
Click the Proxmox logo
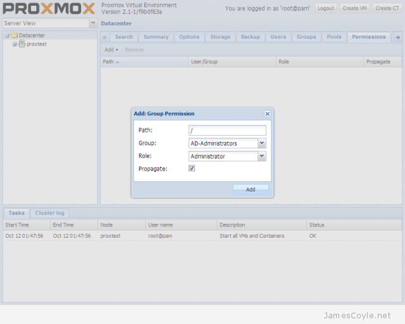49,8
